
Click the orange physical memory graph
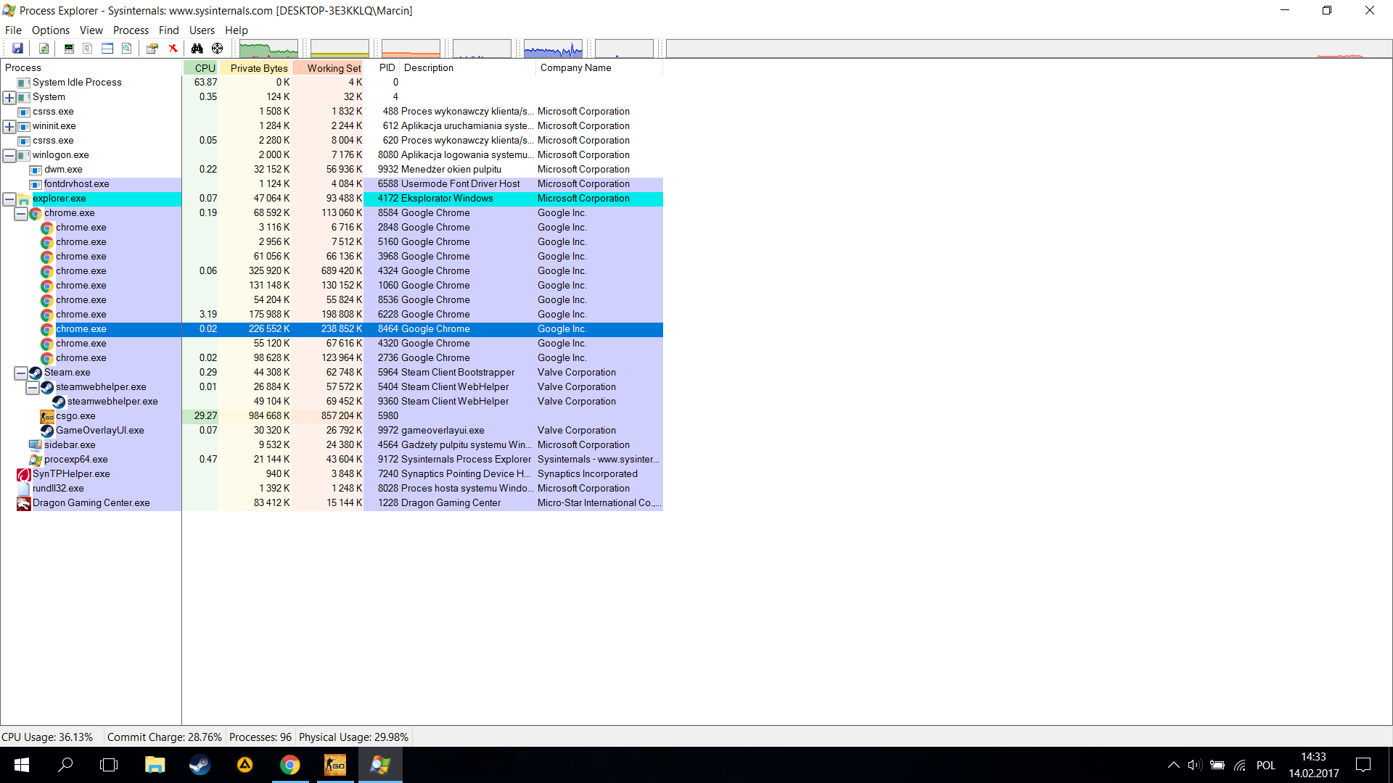pos(411,49)
